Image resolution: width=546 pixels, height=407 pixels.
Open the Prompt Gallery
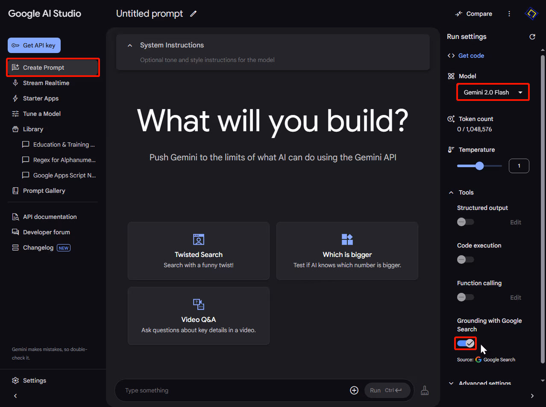point(53,191)
